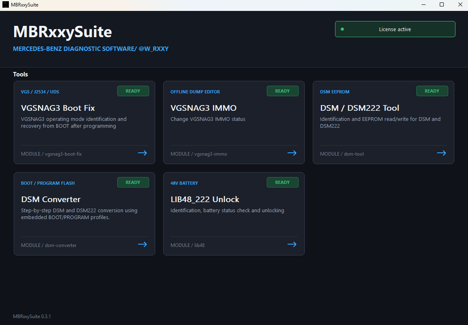Click READY badge on VGSNAG3 Boot Fix card
This screenshot has width=468, height=325.
(x=133, y=91)
